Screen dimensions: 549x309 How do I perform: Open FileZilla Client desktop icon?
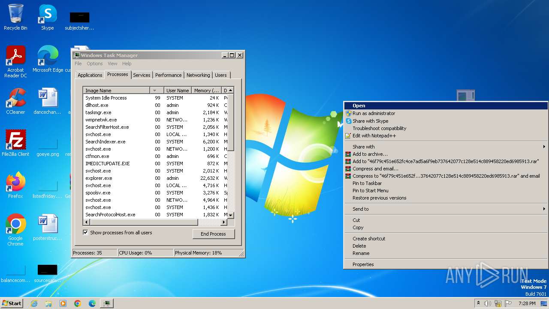[x=15, y=143]
